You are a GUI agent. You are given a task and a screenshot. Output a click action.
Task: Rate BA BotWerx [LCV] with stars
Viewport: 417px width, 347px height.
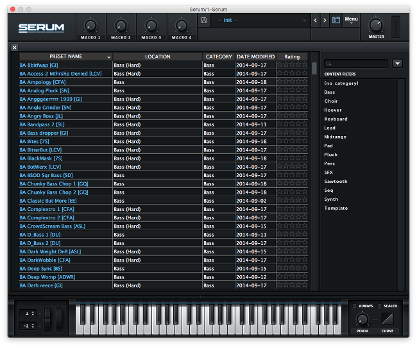[x=292, y=166]
